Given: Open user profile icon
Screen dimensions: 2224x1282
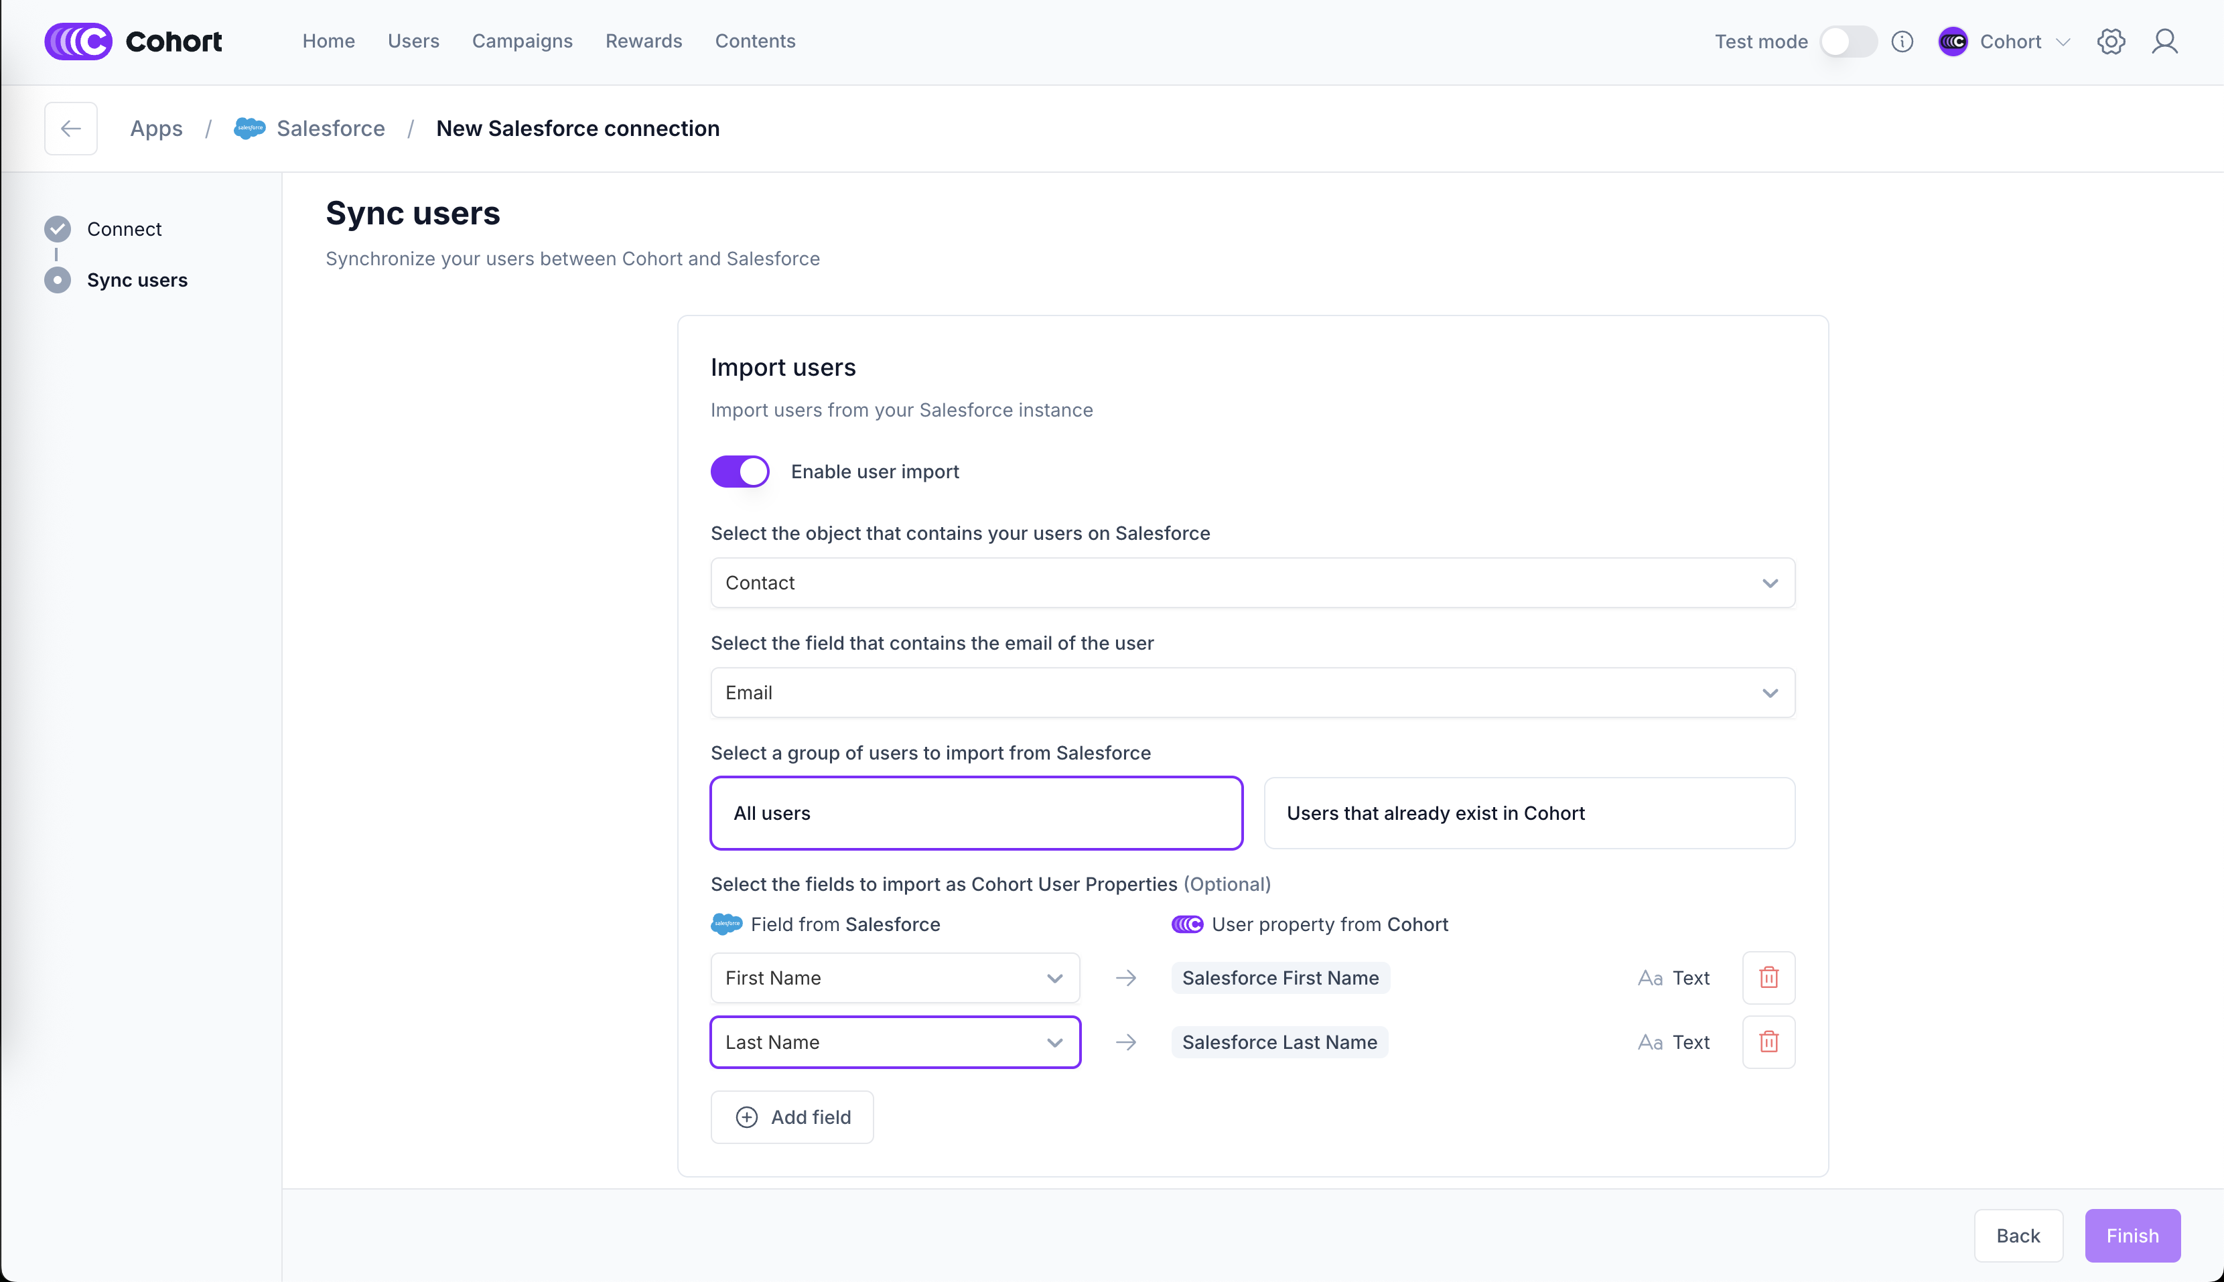Looking at the screenshot, I should tap(2164, 42).
